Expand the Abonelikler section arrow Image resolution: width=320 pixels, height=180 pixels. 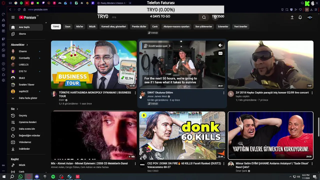pos(27,45)
